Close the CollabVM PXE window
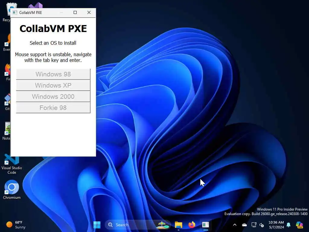 [89, 12]
